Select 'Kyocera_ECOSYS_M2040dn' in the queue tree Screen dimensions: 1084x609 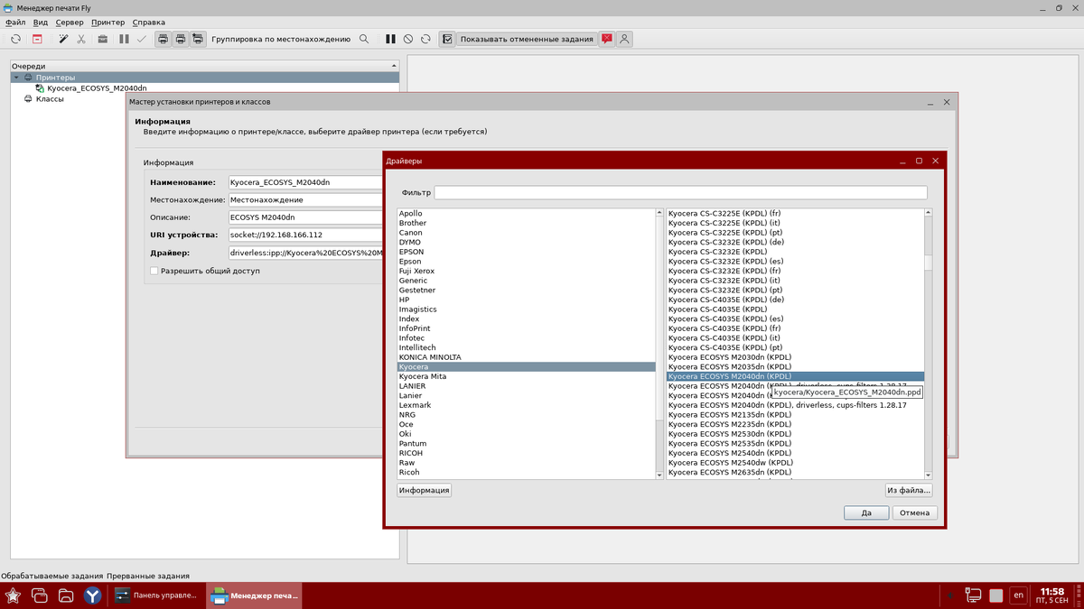[x=97, y=88]
